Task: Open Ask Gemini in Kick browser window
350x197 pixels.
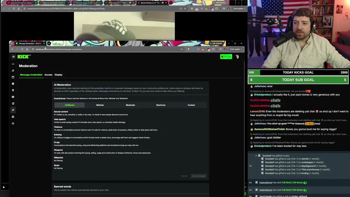Action: pos(216,43)
